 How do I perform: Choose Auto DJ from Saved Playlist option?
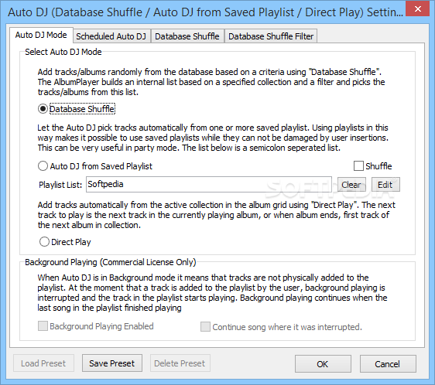(43, 166)
